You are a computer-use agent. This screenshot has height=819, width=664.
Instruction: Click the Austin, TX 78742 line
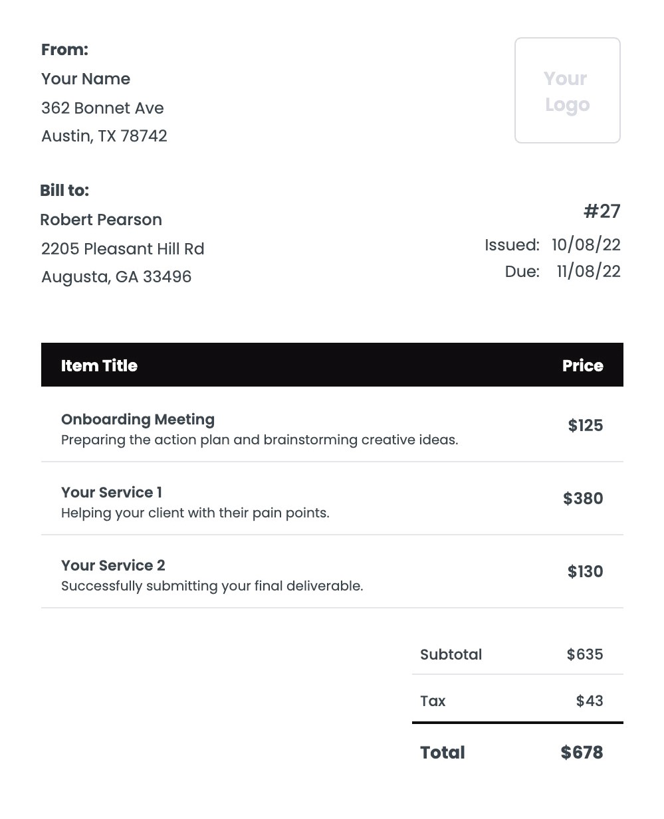click(x=104, y=136)
